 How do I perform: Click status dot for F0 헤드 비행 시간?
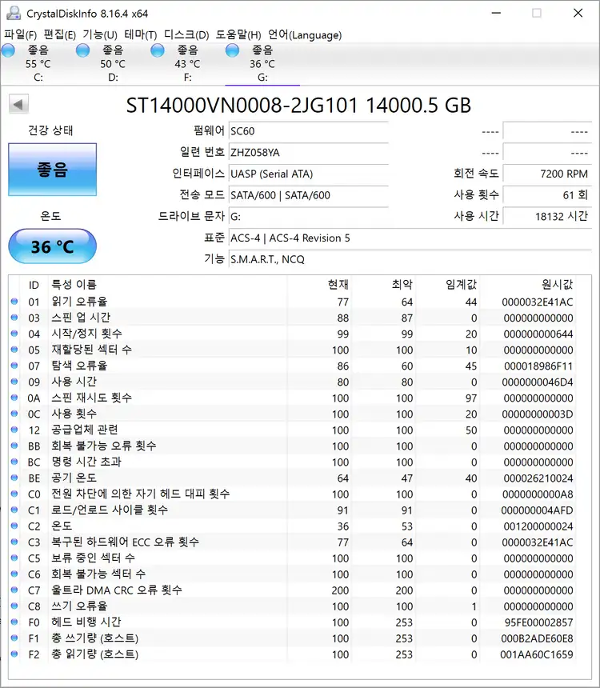pyautogui.click(x=14, y=622)
